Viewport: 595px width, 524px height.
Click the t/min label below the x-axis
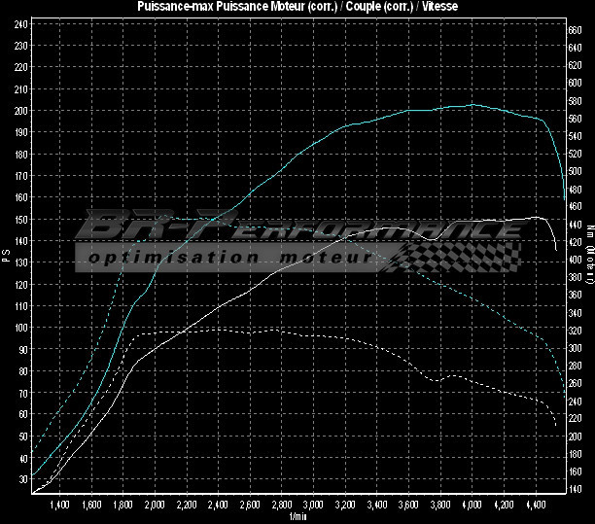pyautogui.click(x=297, y=517)
